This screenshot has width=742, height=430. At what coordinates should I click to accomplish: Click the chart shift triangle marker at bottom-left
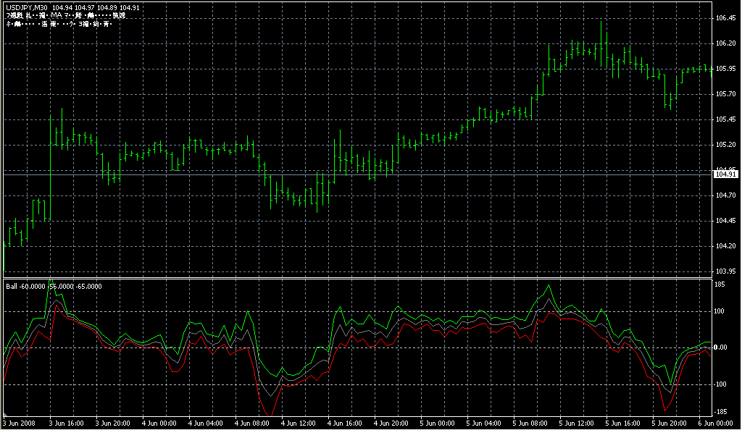tap(4, 417)
